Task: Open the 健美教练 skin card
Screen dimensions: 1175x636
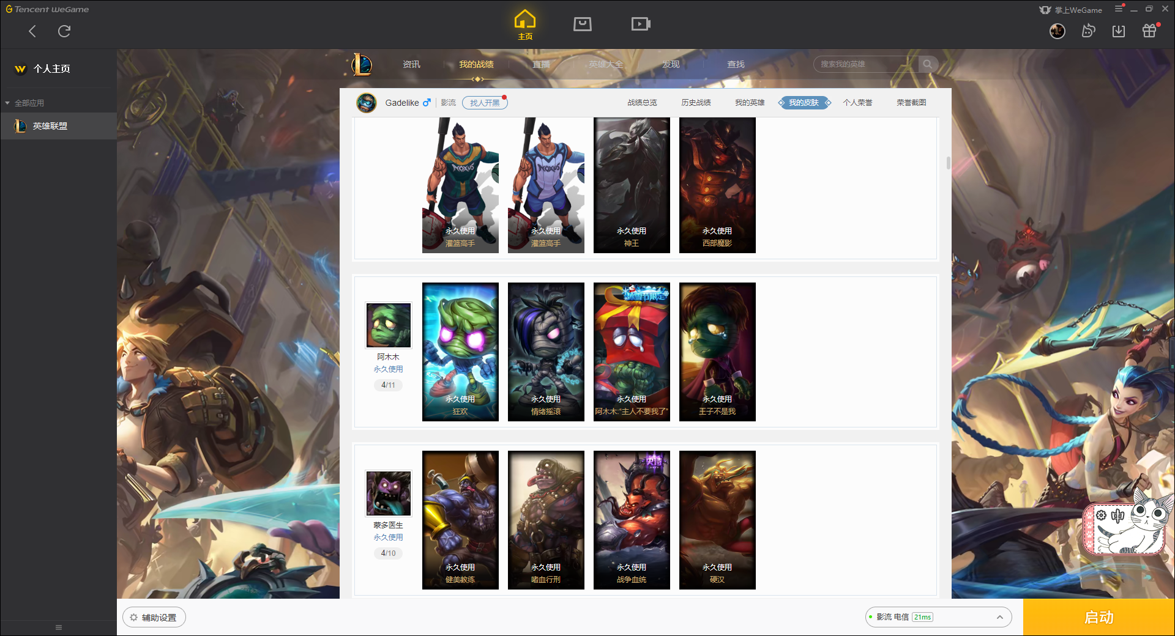Action: [x=460, y=520]
